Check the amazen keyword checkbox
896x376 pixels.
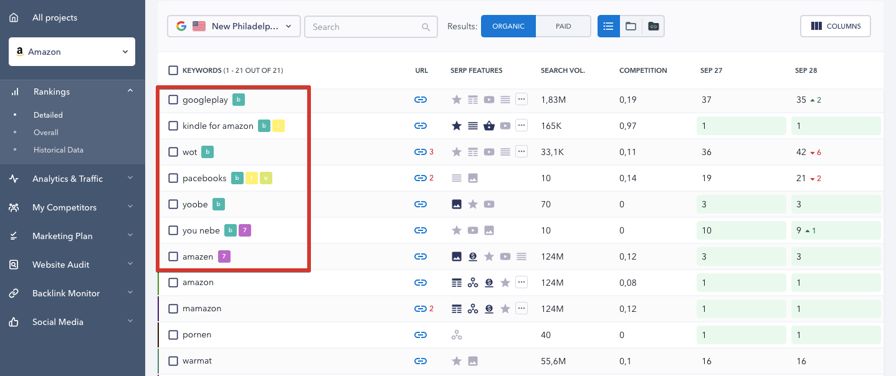click(173, 256)
